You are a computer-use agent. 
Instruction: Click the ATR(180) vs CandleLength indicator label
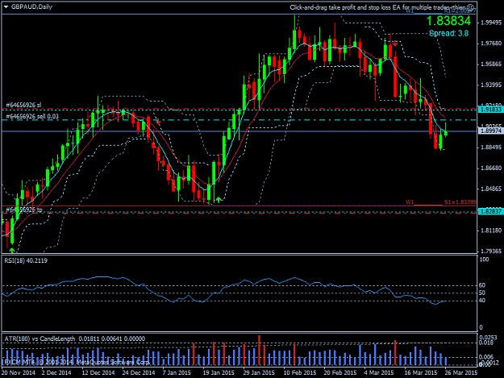pos(74,339)
